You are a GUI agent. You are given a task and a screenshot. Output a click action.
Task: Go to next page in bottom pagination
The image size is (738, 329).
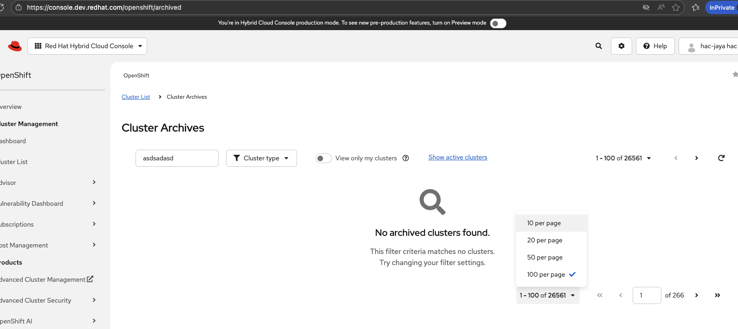pyautogui.click(x=697, y=295)
